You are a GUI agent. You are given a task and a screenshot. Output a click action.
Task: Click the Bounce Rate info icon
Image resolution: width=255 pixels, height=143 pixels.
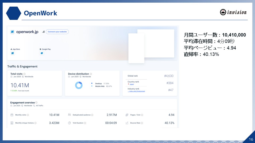pyautogui.click(x=142, y=123)
